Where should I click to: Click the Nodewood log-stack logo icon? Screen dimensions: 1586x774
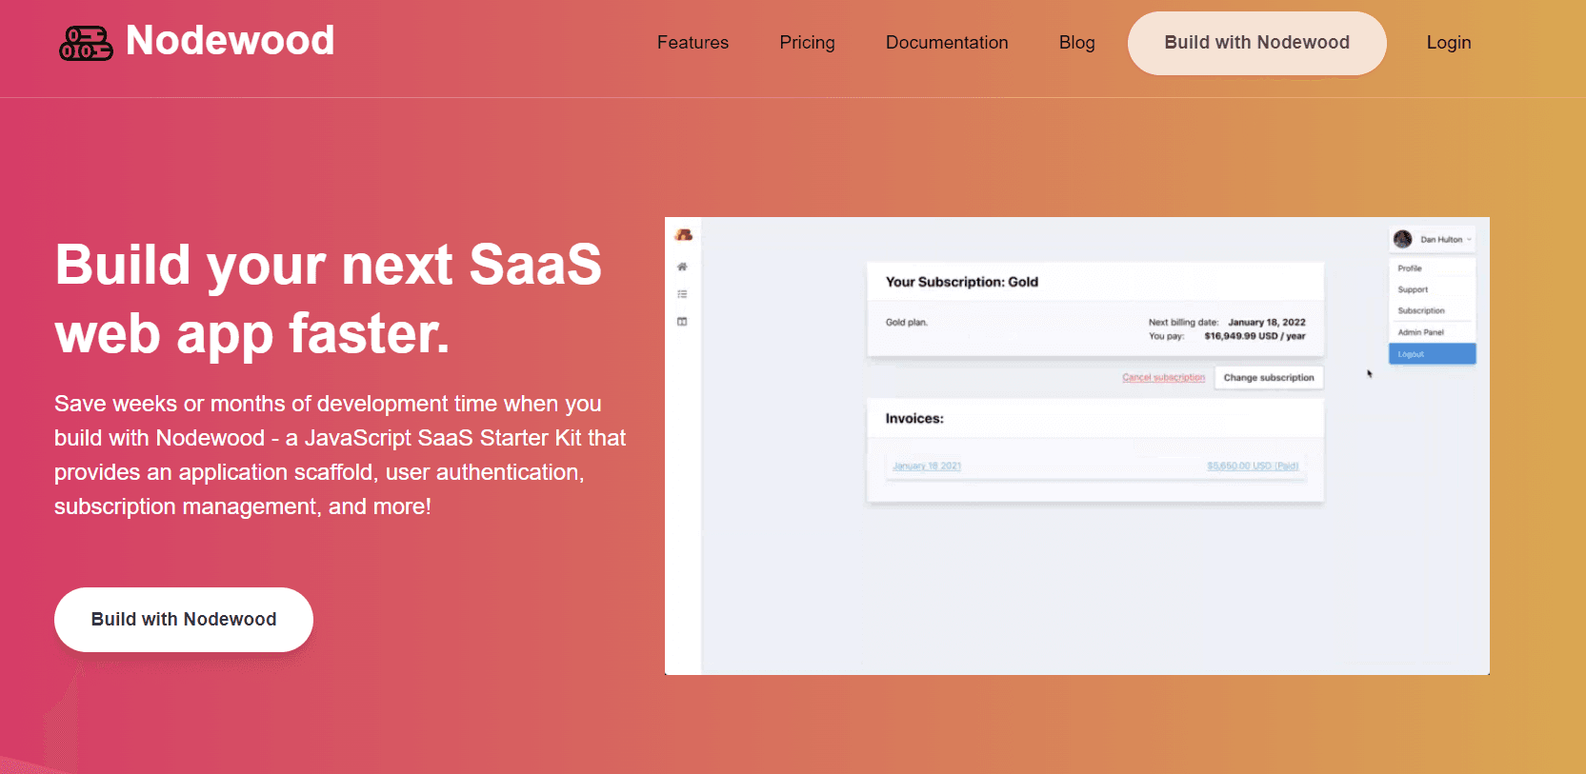coord(86,43)
